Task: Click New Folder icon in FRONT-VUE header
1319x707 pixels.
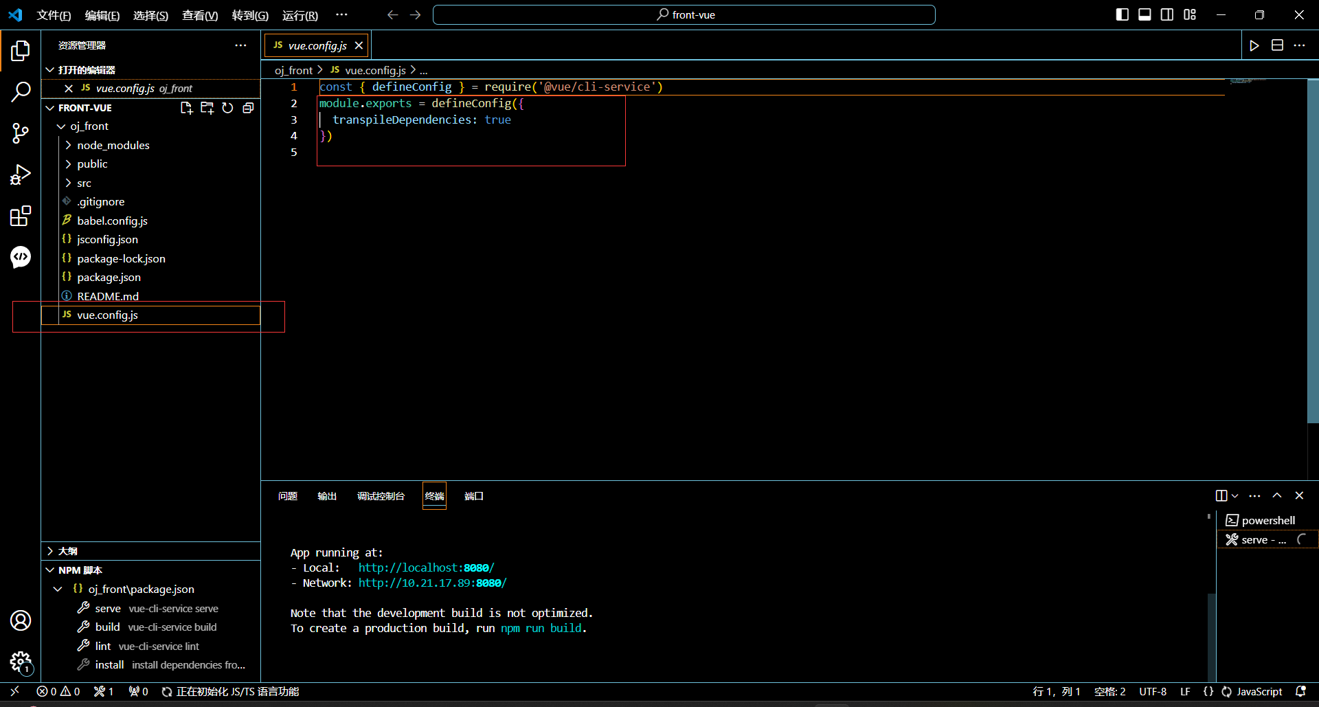Action: point(207,108)
